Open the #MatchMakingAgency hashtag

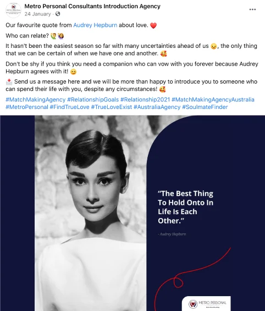tap(35, 100)
